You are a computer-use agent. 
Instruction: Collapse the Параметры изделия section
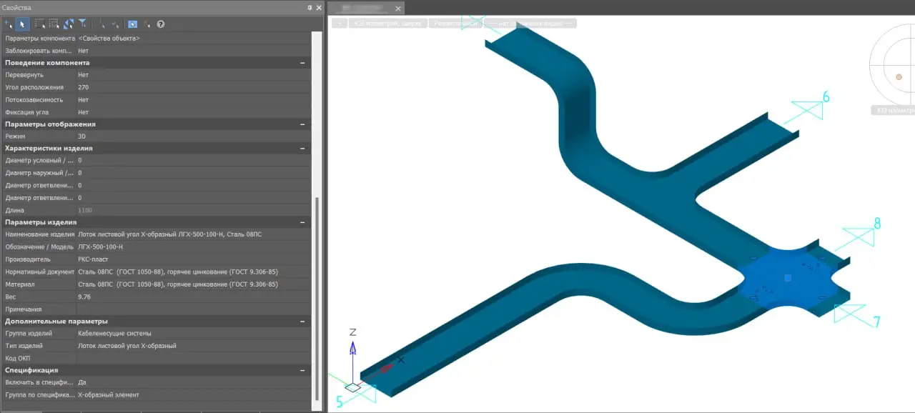point(302,222)
